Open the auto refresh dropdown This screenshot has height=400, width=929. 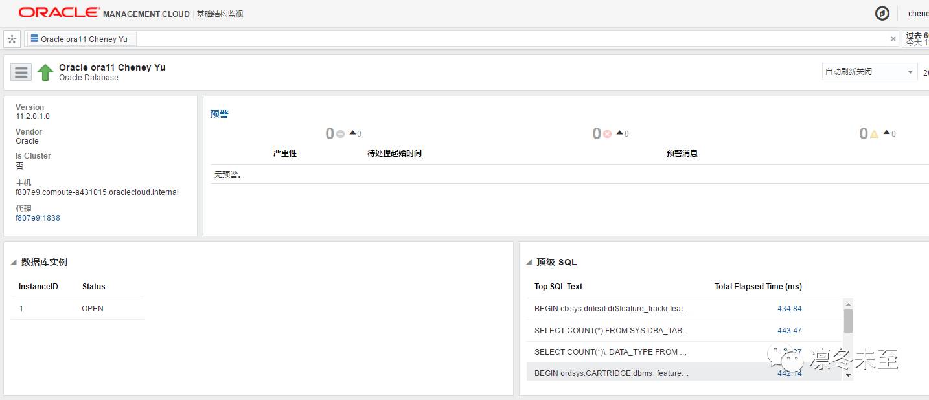(x=869, y=72)
